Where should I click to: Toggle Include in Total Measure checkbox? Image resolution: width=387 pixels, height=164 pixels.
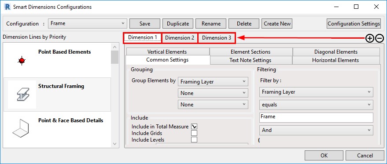(194, 127)
